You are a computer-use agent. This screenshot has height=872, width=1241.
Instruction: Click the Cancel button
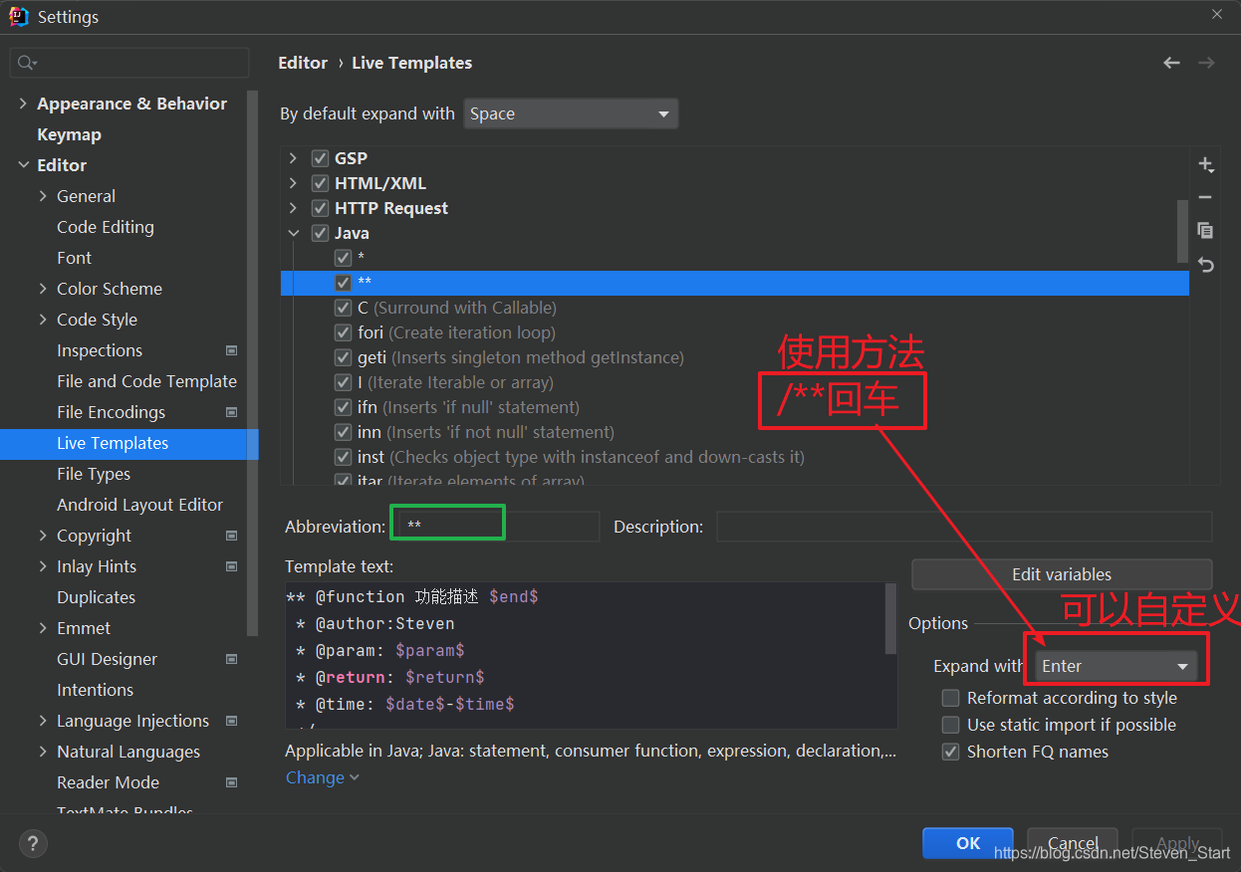click(1073, 843)
